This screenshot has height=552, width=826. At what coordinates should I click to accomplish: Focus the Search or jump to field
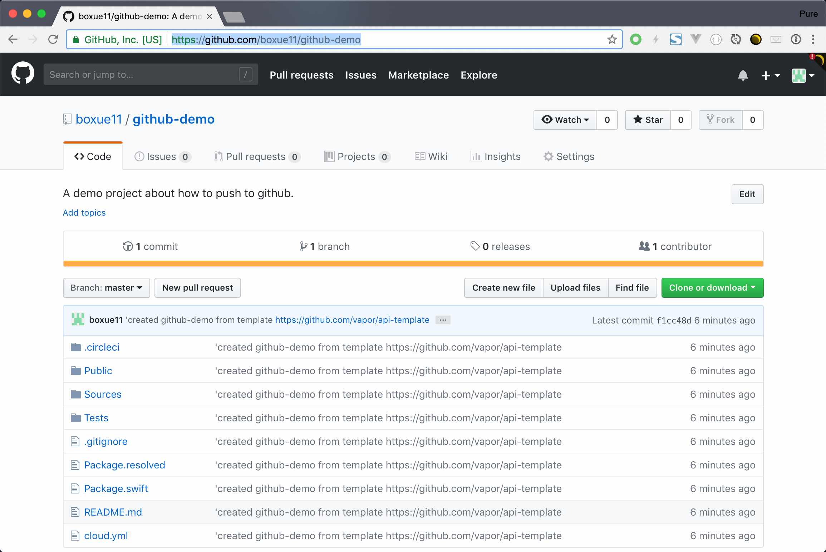point(151,74)
